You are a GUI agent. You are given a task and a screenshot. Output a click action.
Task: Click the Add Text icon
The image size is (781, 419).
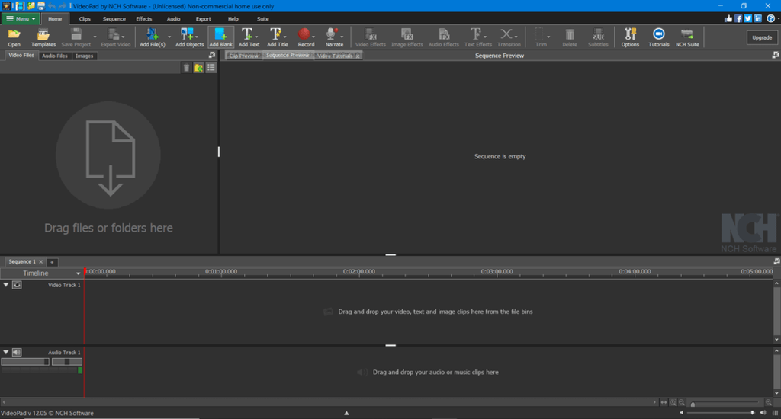tap(246, 34)
